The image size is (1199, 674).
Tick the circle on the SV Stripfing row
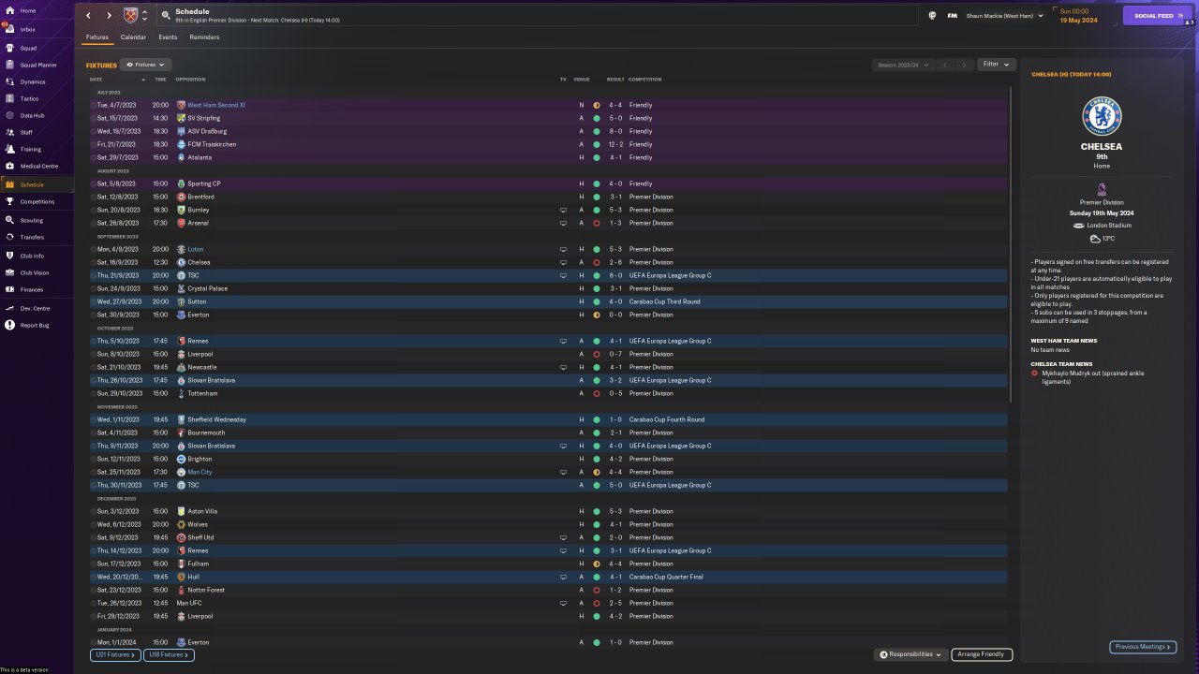[94, 118]
